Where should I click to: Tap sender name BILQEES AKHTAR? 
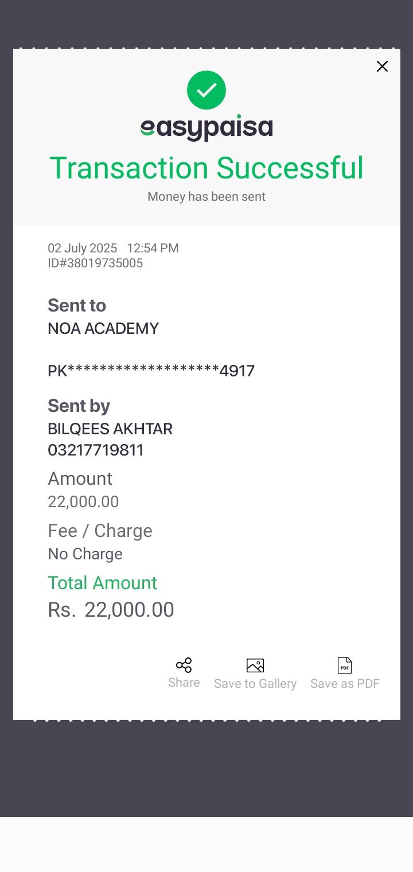point(110,429)
